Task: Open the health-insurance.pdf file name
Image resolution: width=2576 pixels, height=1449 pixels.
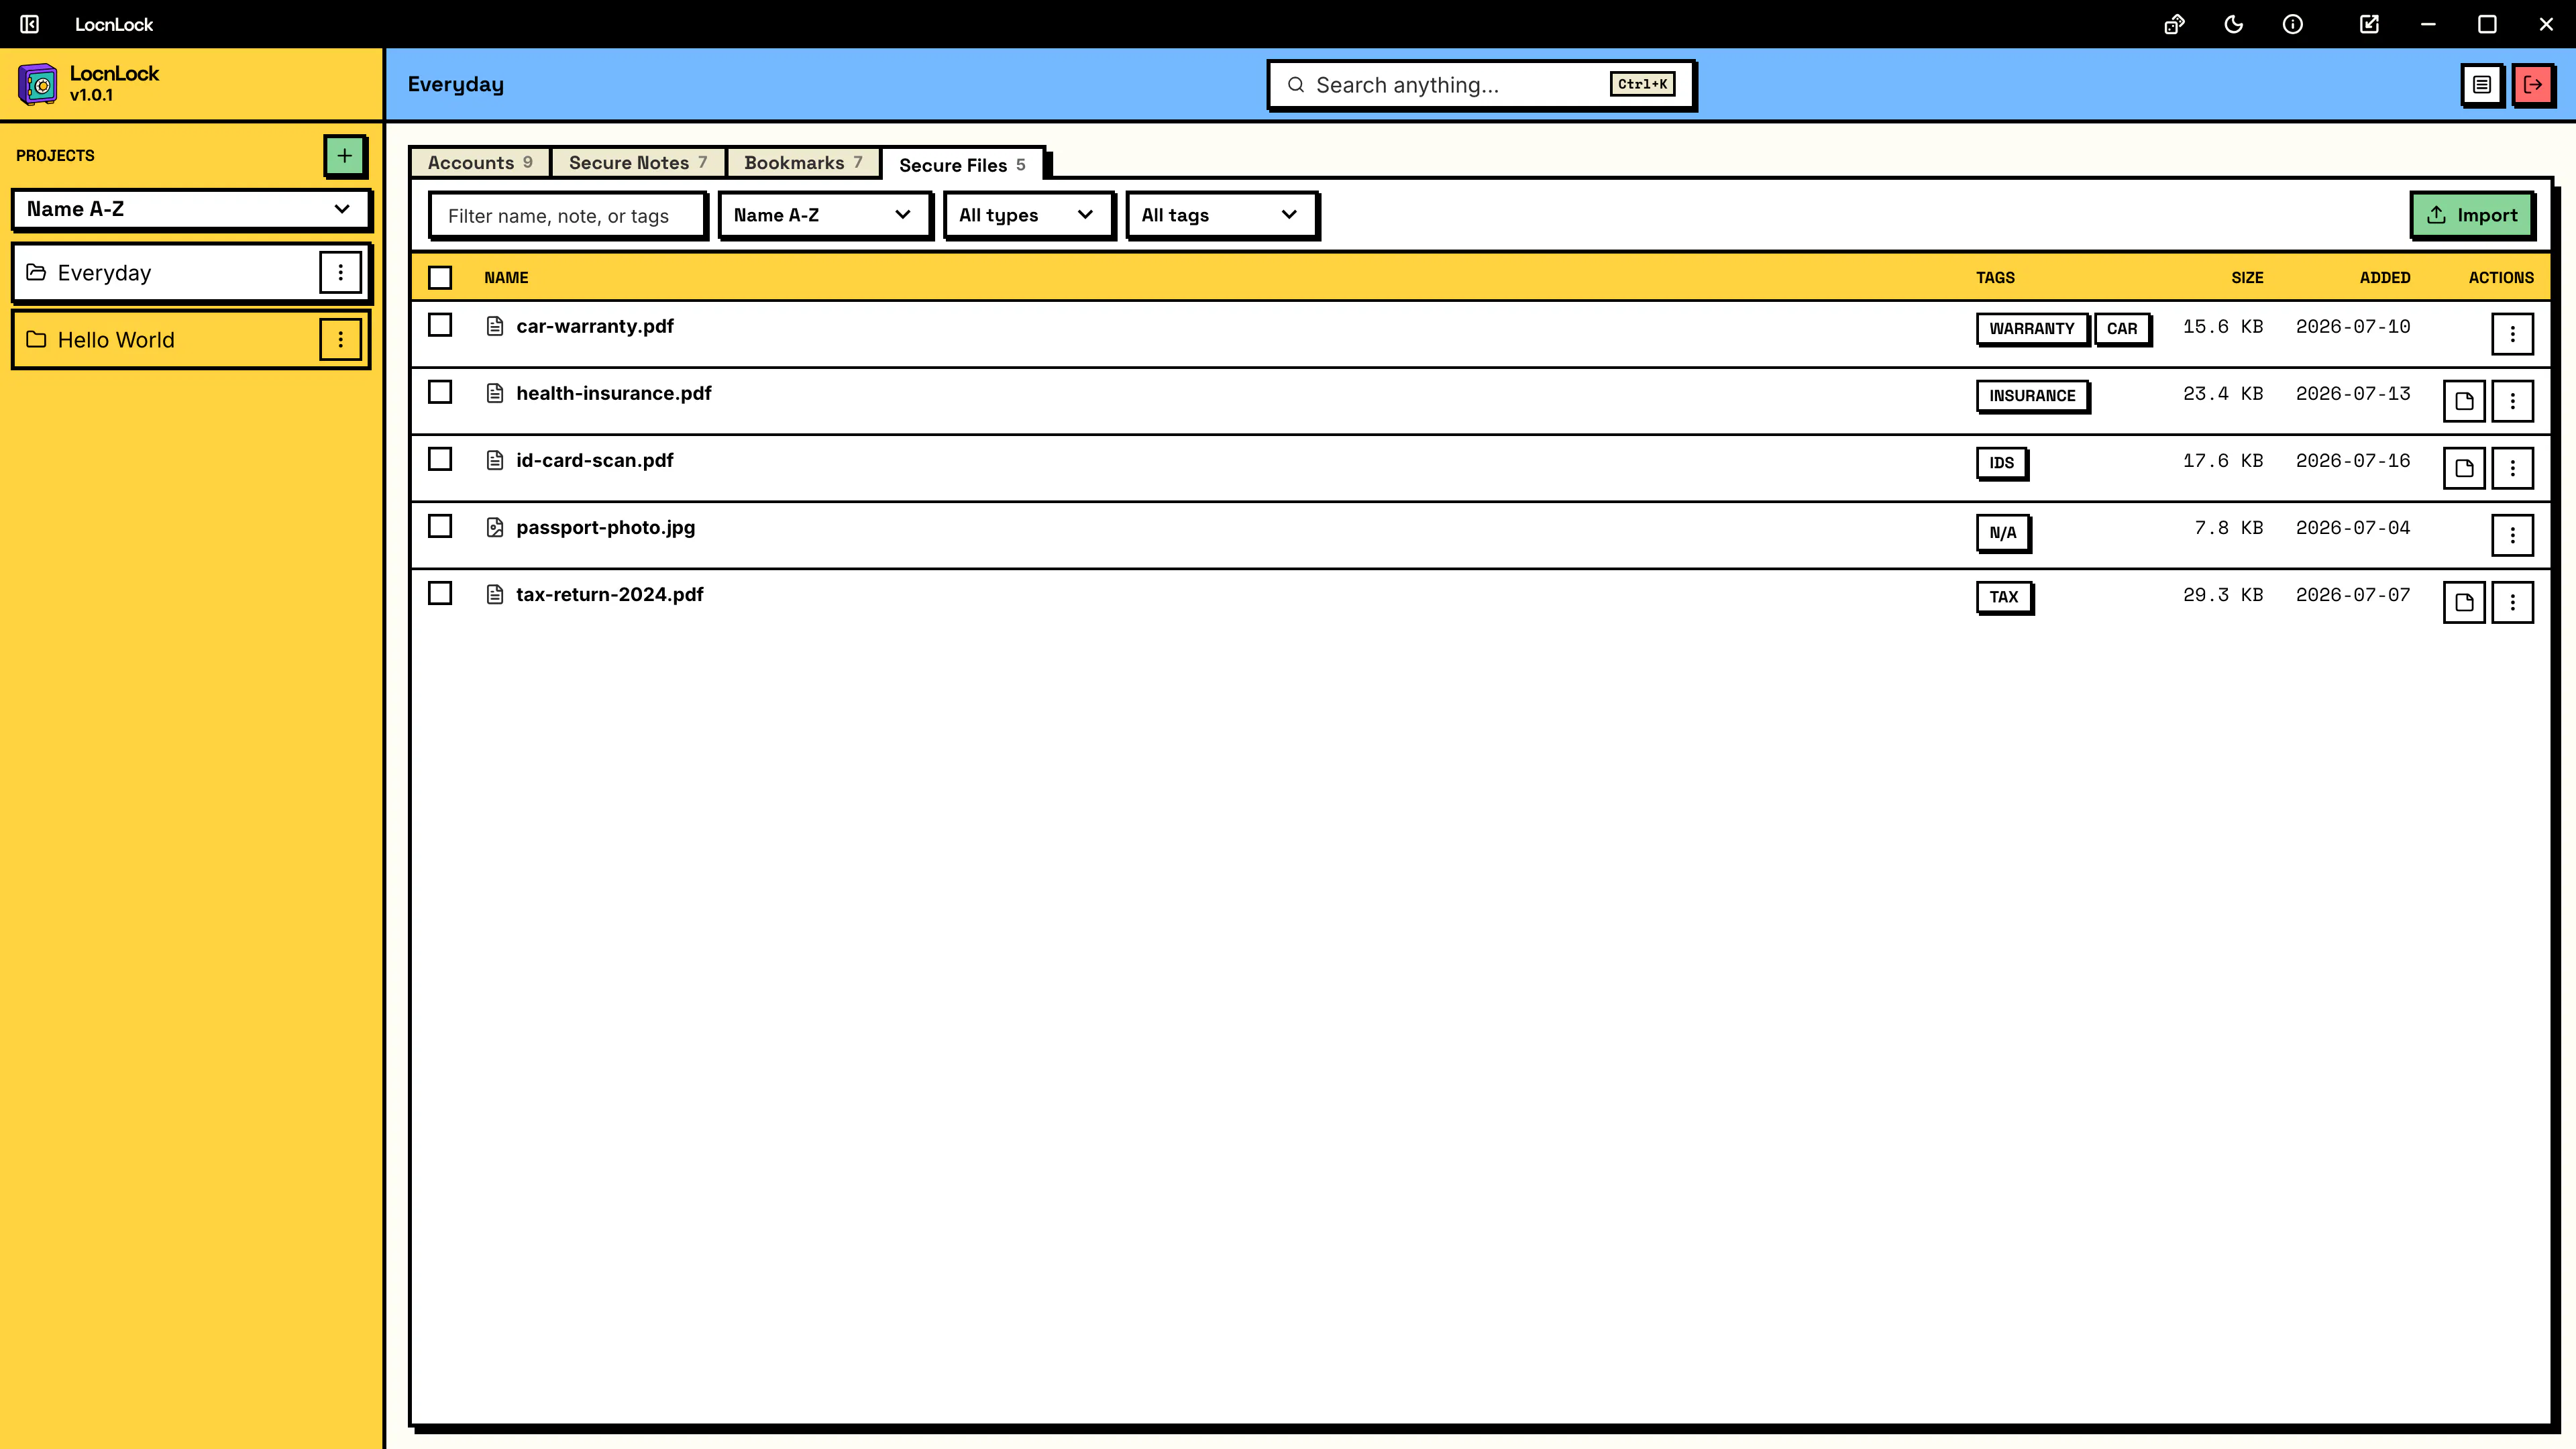Action: [613, 393]
